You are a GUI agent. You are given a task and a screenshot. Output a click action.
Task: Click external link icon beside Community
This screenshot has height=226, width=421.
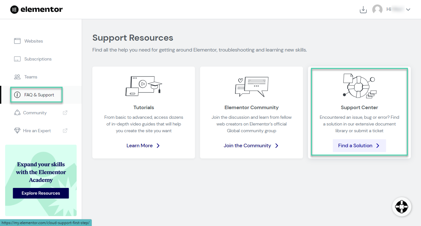tap(65, 113)
